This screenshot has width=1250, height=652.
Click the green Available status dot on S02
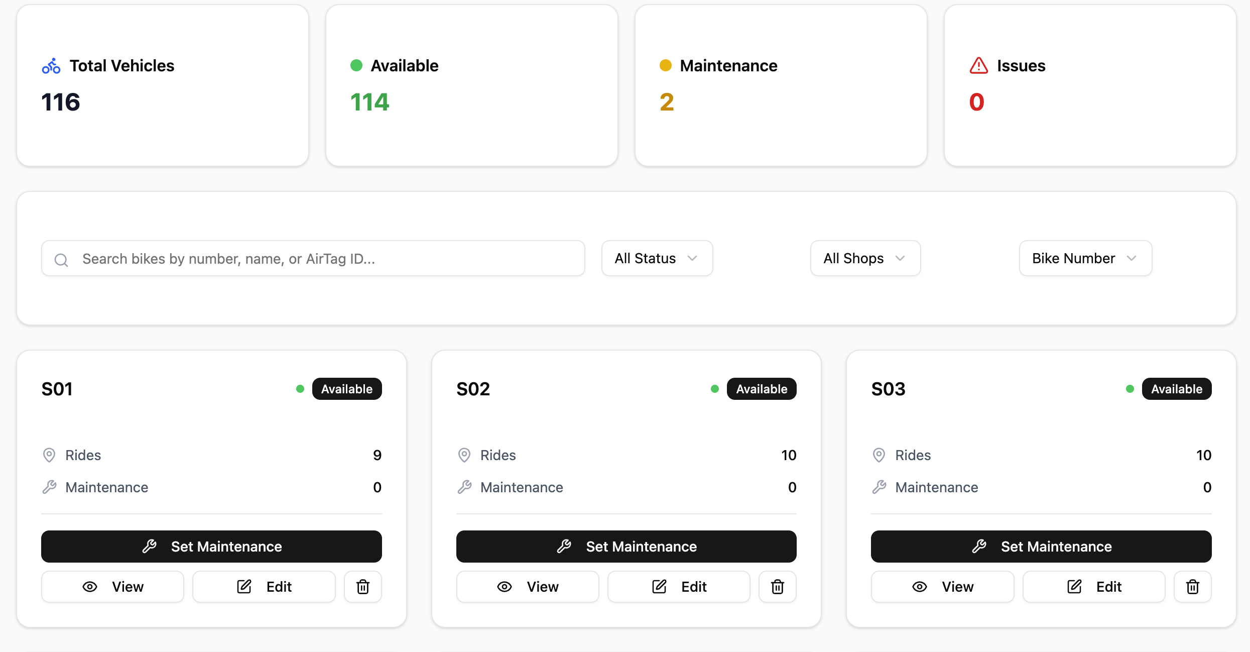coord(714,388)
